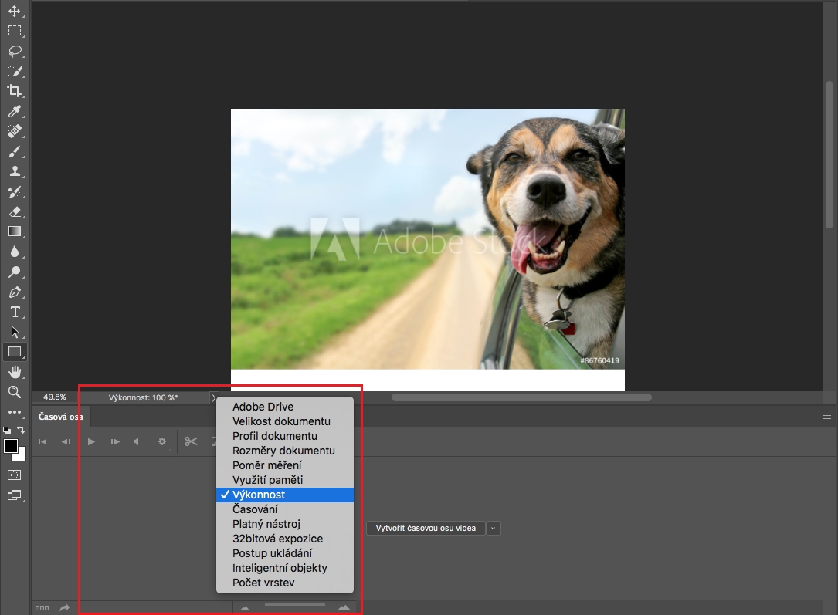
Task: Toggle Quick Mask mode
Action: (x=15, y=475)
